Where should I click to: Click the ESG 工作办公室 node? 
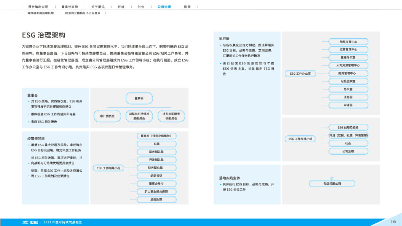(x=300, y=74)
